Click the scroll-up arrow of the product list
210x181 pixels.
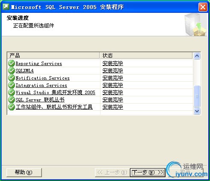197,56
